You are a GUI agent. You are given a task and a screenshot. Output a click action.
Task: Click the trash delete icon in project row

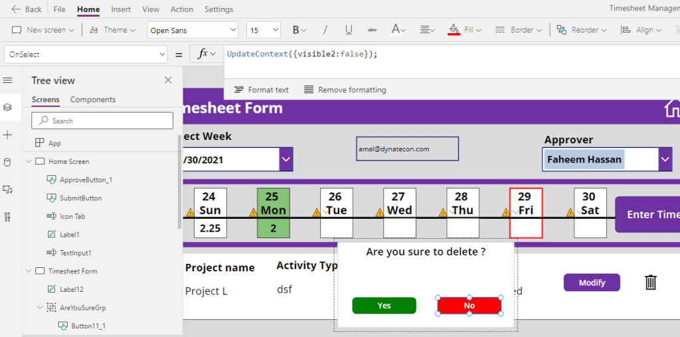(651, 283)
